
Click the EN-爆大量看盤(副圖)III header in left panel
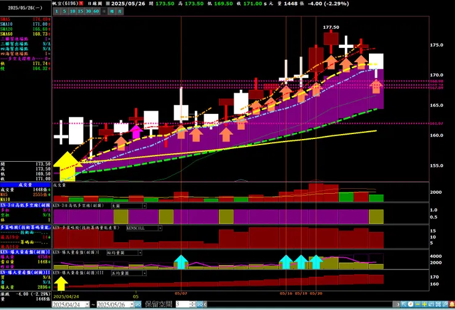click(x=26, y=272)
